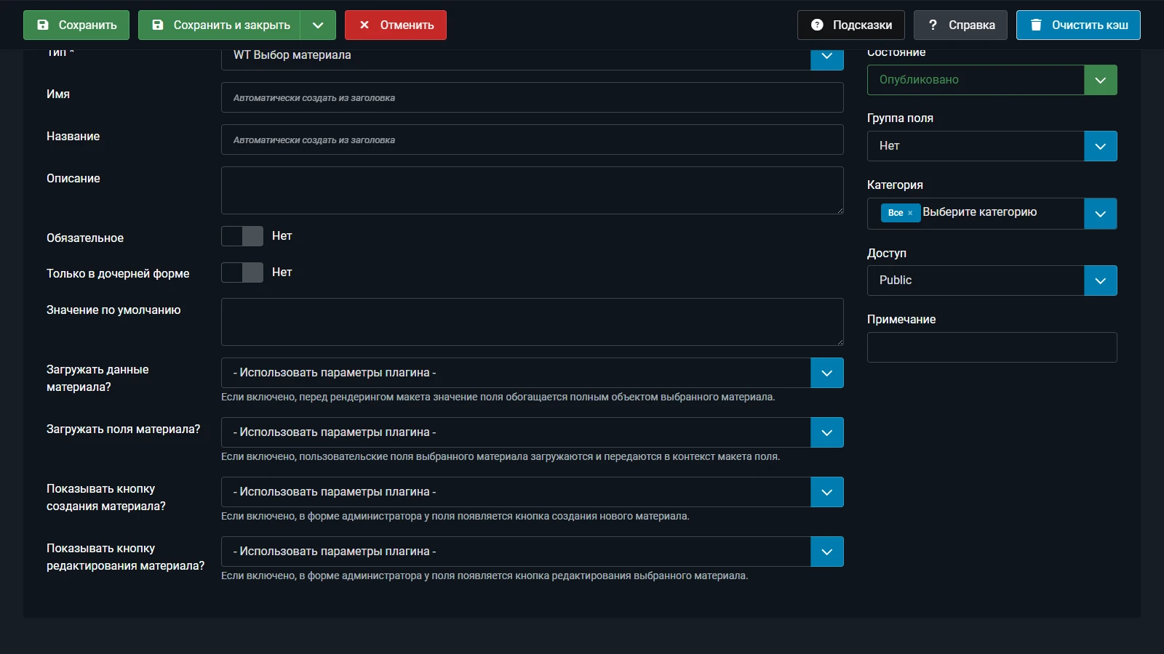Cancel editing with the red button
The width and height of the screenshot is (1164, 654).
(x=396, y=25)
